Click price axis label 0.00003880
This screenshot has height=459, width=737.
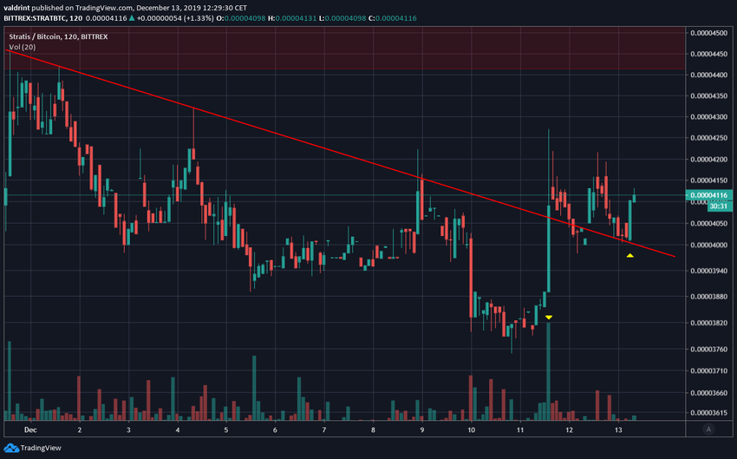(708, 297)
